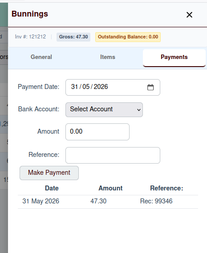This screenshot has width=207, height=253.
Task: Click the Reference: column header
Action: (x=166, y=188)
